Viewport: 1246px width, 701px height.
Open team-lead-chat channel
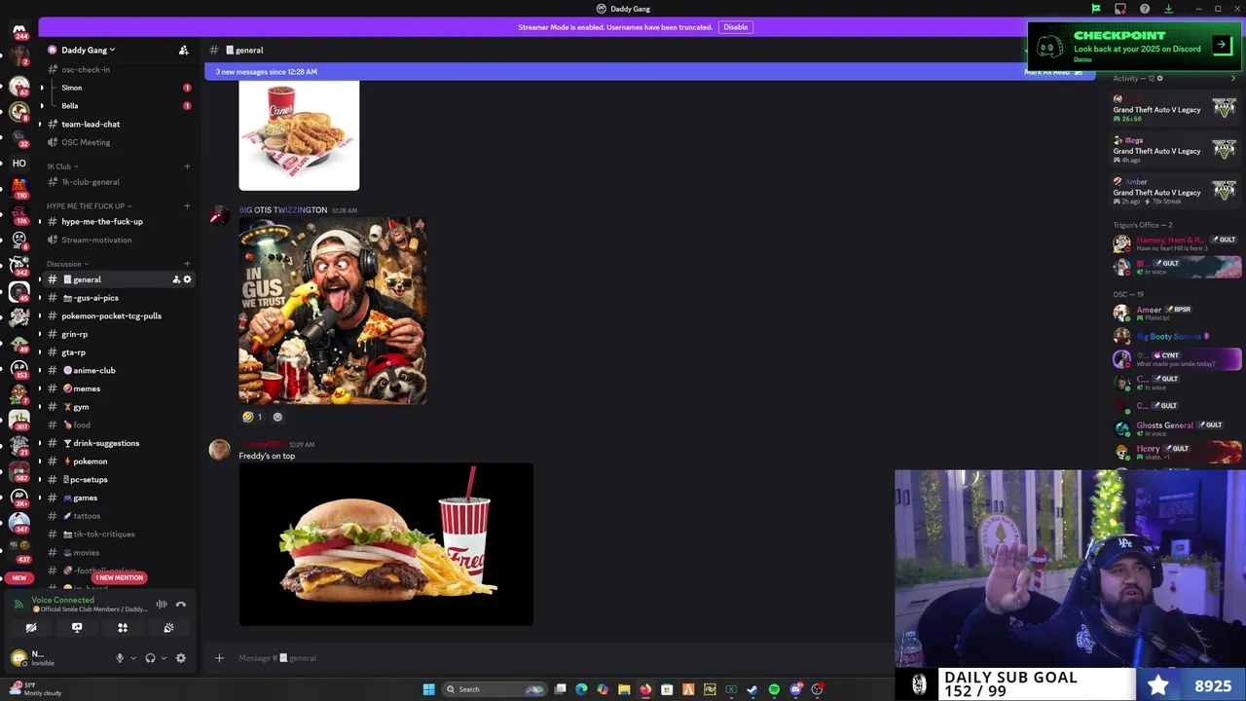(x=117, y=124)
